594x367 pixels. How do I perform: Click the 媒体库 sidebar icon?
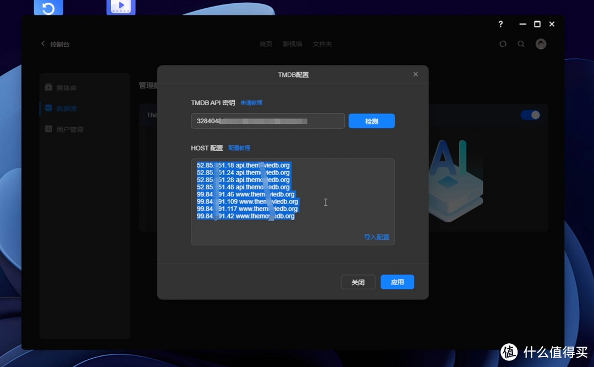click(48, 87)
